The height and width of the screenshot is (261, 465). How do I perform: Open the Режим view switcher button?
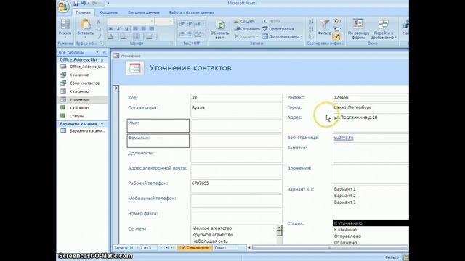(x=65, y=29)
